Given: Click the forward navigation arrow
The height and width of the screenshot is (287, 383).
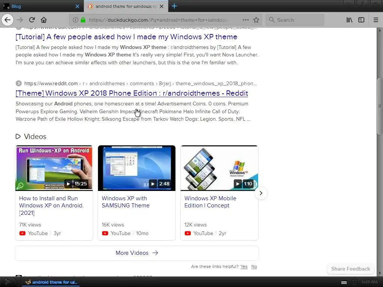Looking at the screenshot, I should pos(20,20).
